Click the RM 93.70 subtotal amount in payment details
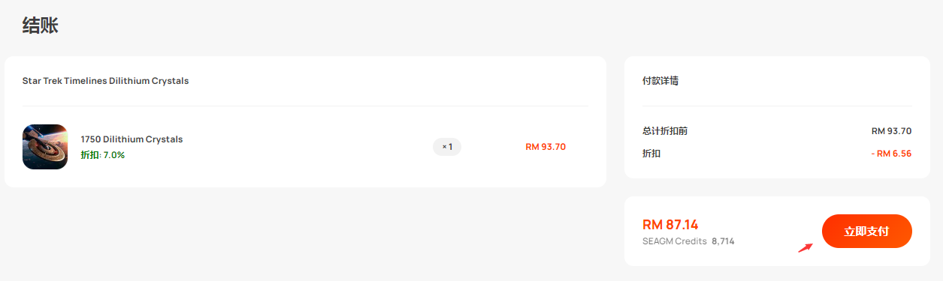Screen dimensions: 943x281 [x=891, y=131]
